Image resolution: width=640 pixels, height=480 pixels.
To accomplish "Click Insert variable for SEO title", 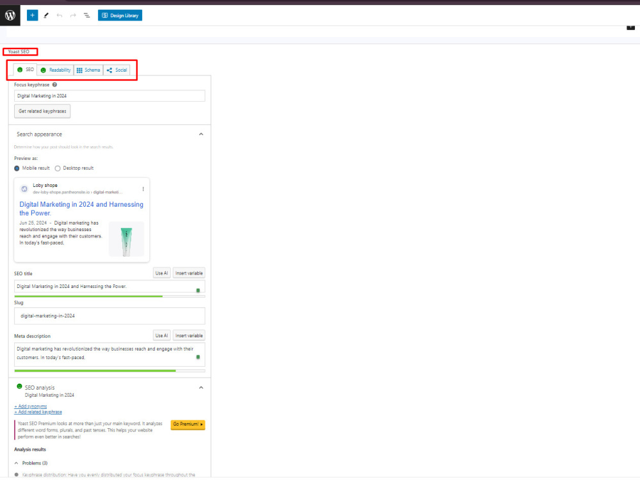I will pos(189,273).
